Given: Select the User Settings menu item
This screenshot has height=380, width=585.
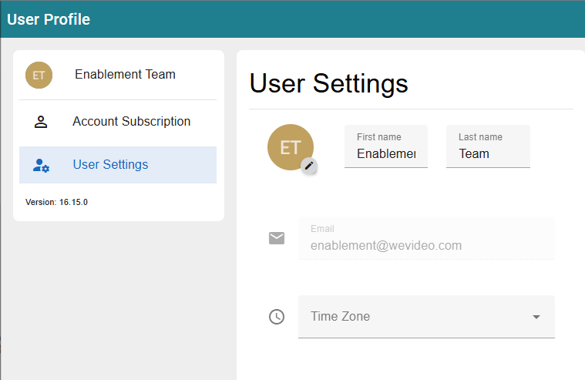Looking at the screenshot, I should click(x=118, y=165).
